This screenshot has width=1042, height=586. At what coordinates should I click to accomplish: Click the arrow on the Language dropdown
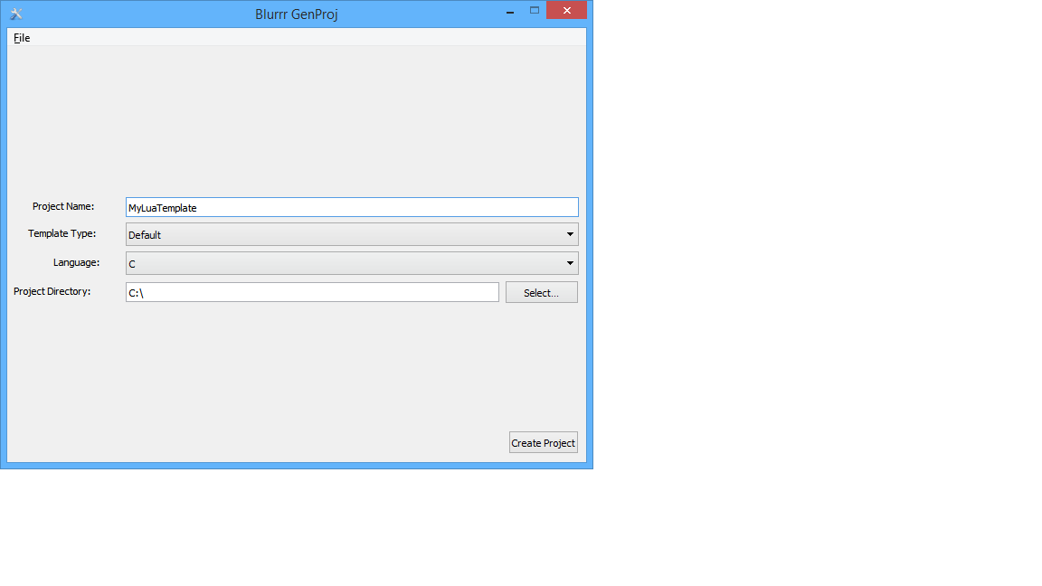click(570, 263)
